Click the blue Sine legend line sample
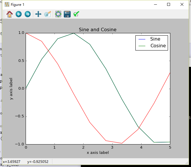This screenshot has height=167, width=191. pyautogui.click(x=142, y=39)
